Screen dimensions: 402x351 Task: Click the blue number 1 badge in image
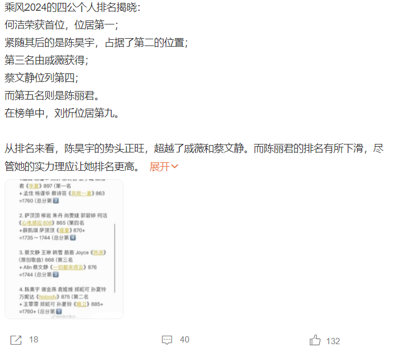[59, 312]
